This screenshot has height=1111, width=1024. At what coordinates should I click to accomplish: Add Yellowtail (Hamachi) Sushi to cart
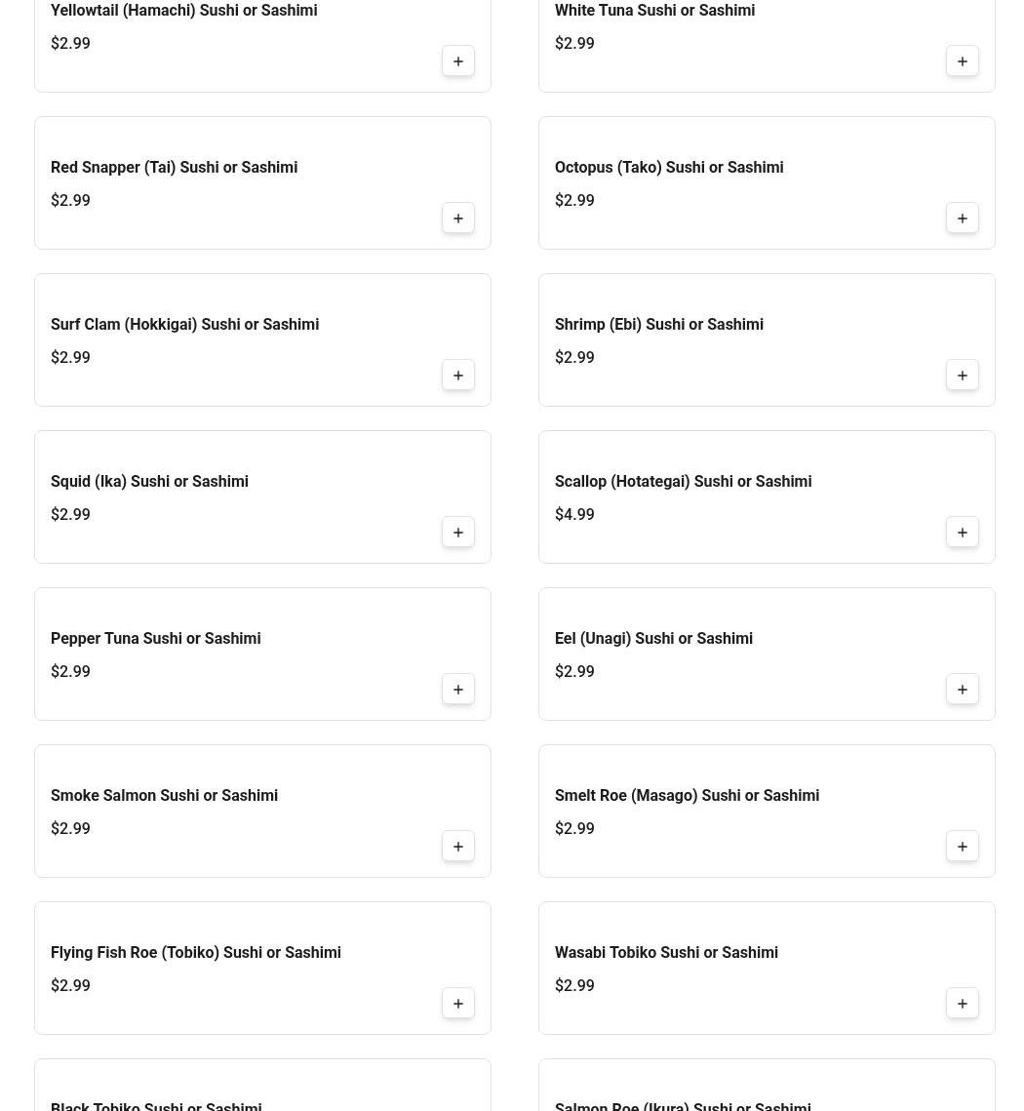coord(457,60)
